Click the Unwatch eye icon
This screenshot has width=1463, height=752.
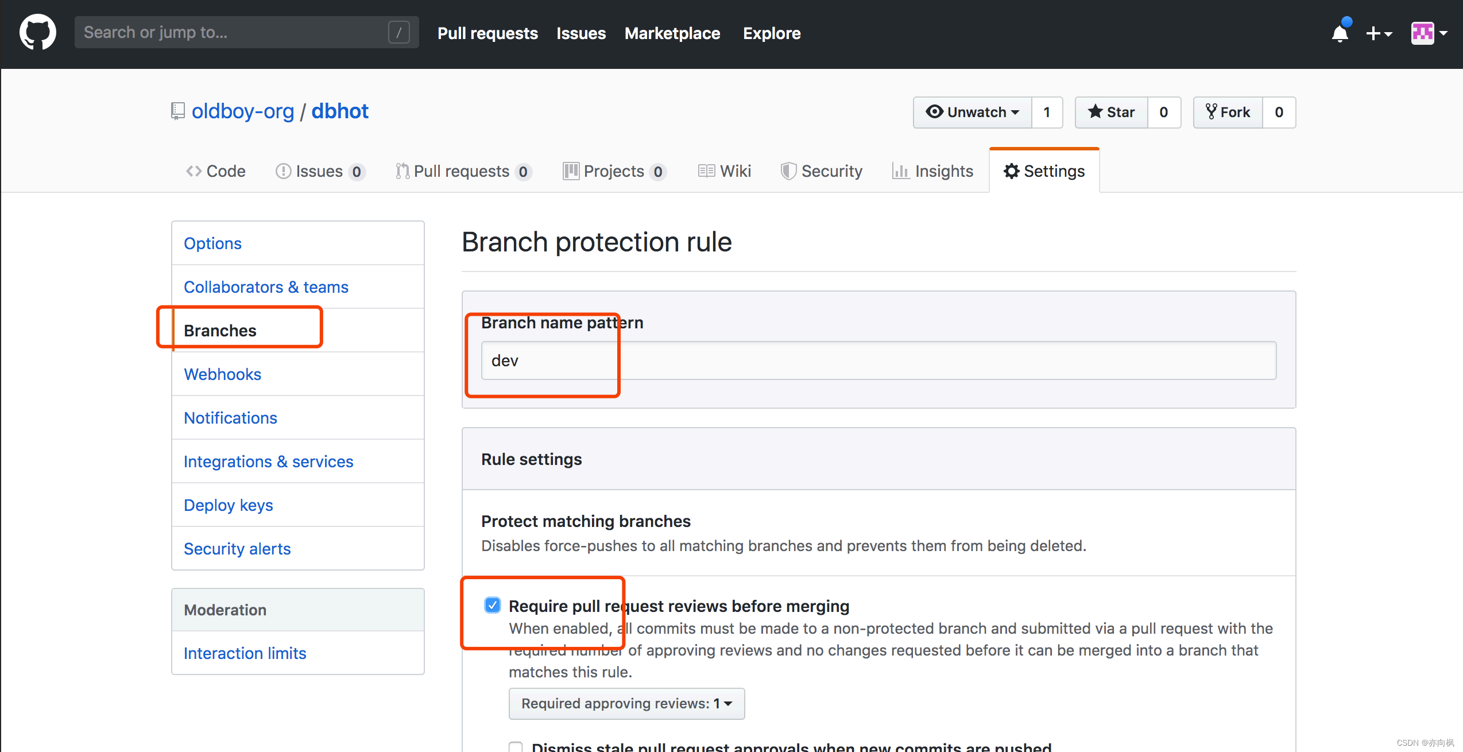(x=935, y=111)
